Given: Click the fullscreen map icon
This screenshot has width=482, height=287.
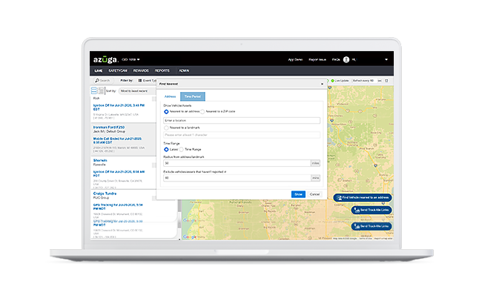Looking at the screenshot, I should pyautogui.click(x=386, y=81).
